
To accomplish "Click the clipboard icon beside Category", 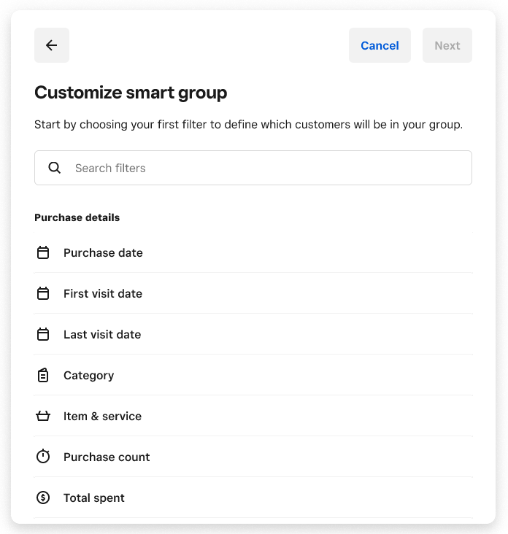I will (43, 375).
